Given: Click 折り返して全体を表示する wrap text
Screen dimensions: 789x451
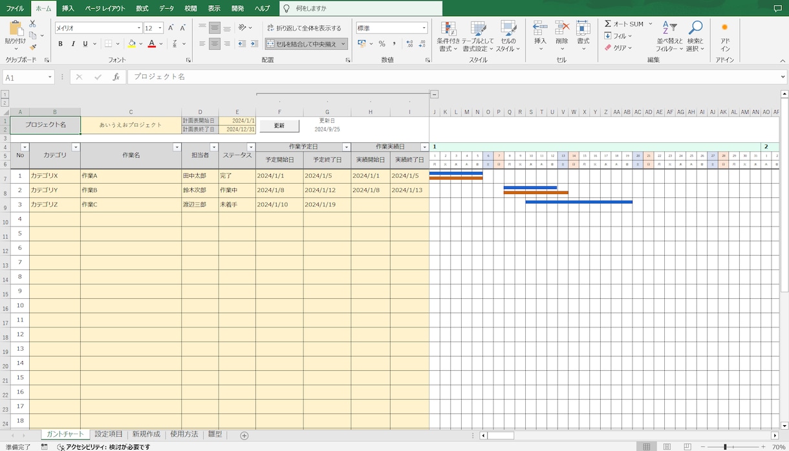Looking at the screenshot, I should point(304,28).
